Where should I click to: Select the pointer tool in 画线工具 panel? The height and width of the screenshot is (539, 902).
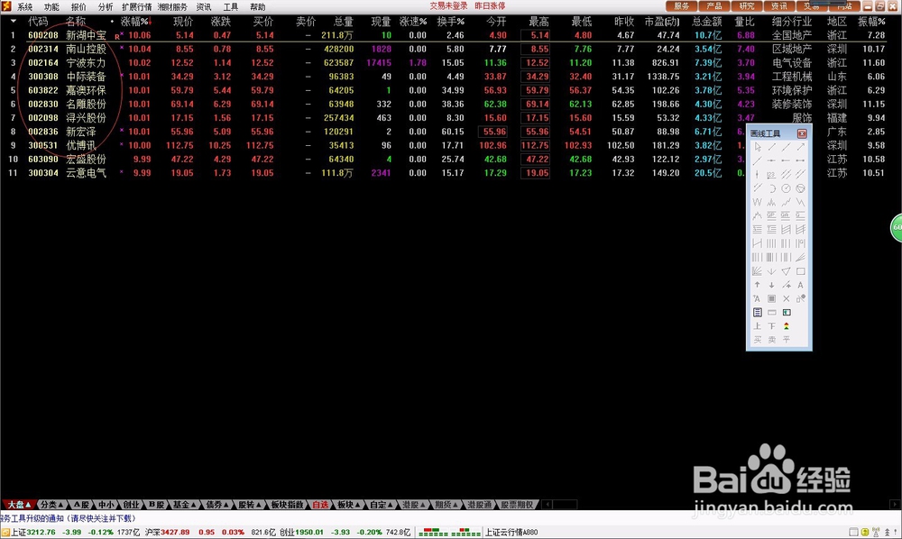click(757, 147)
